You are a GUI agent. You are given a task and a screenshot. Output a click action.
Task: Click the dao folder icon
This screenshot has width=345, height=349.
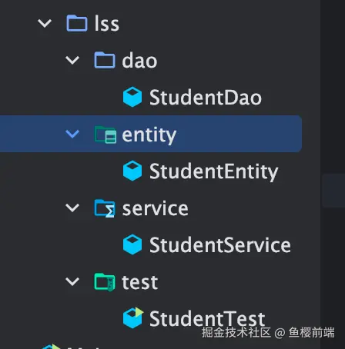coord(105,60)
